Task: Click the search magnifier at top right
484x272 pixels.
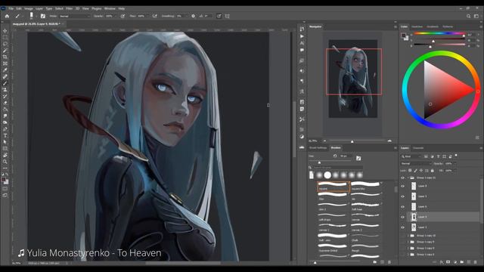Action: point(469,16)
